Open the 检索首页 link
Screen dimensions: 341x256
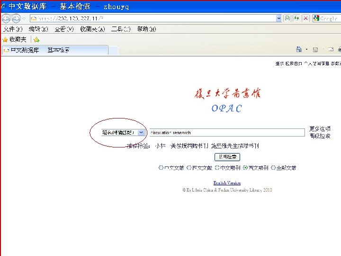pos(294,64)
